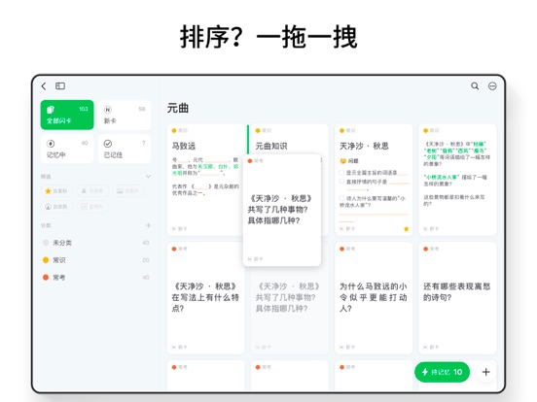The height and width of the screenshot is (402, 537).
Task: Add a new card with the plus button
Action: [485, 372]
